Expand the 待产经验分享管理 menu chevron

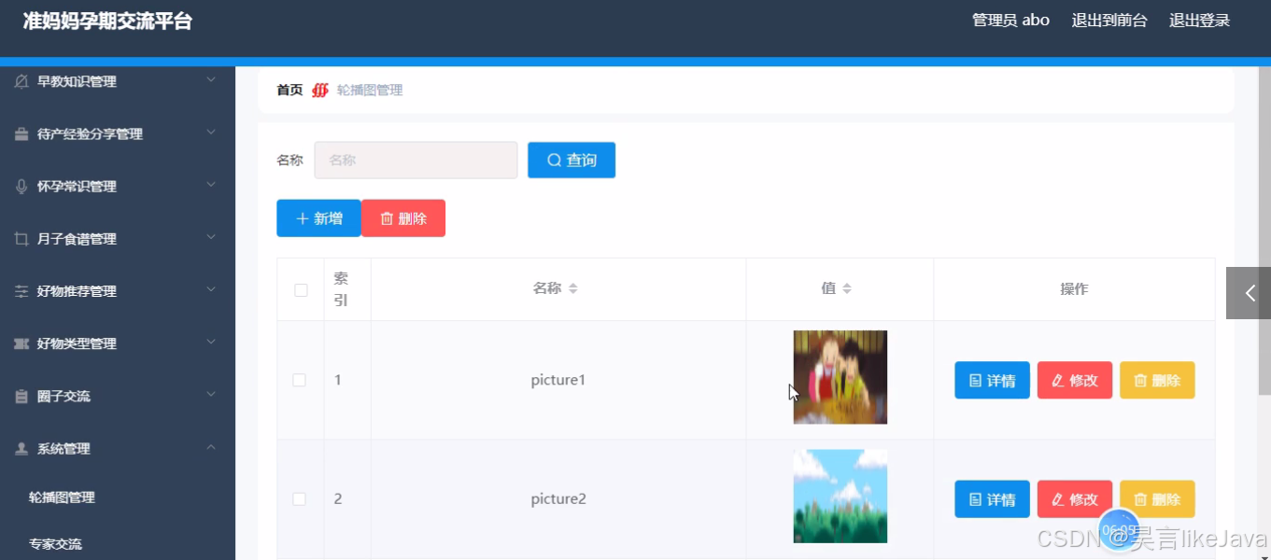[x=211, y=133]
